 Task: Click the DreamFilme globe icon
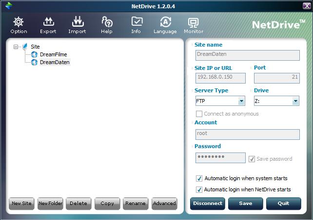coord(34,54)
